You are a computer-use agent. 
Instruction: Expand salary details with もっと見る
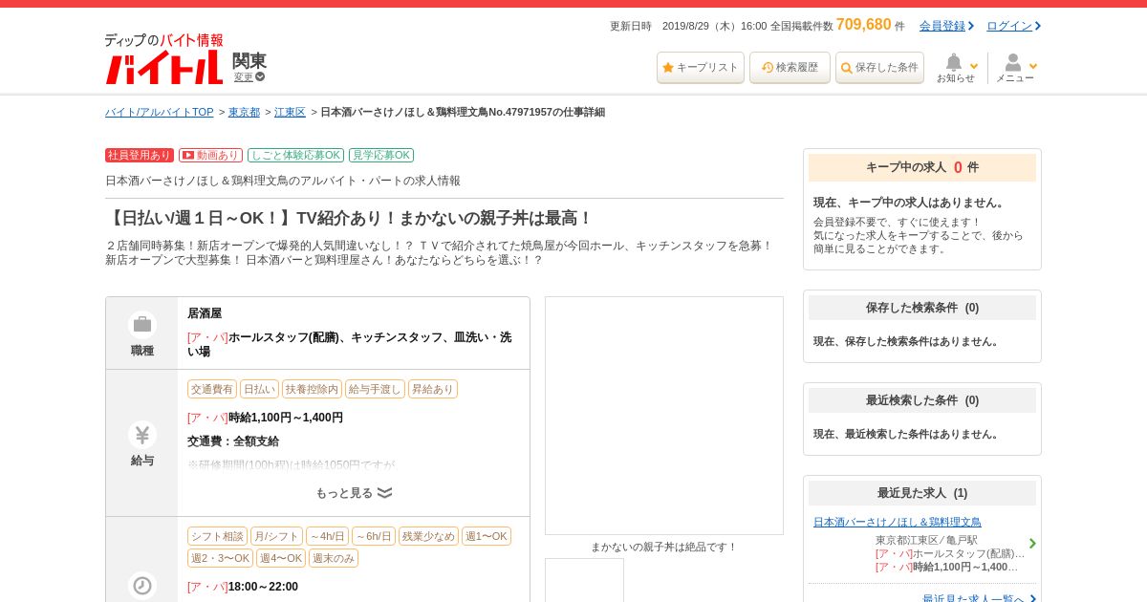click(x=354, y=493)
